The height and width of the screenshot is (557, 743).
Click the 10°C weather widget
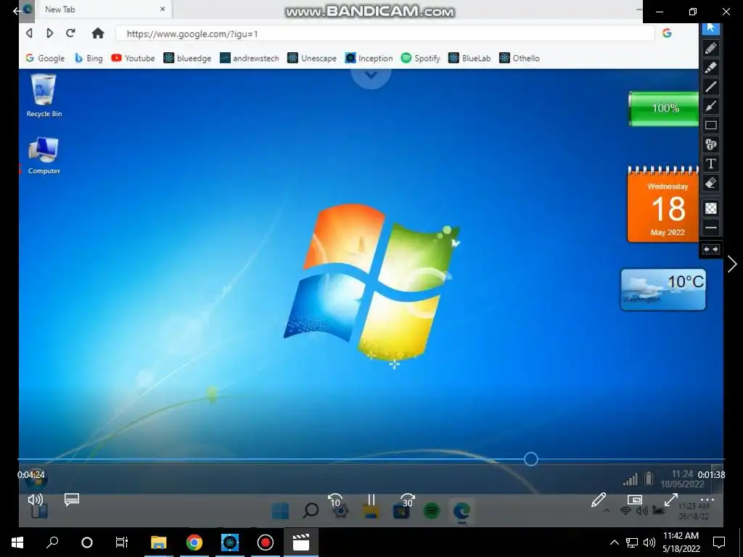coord(663,289)
